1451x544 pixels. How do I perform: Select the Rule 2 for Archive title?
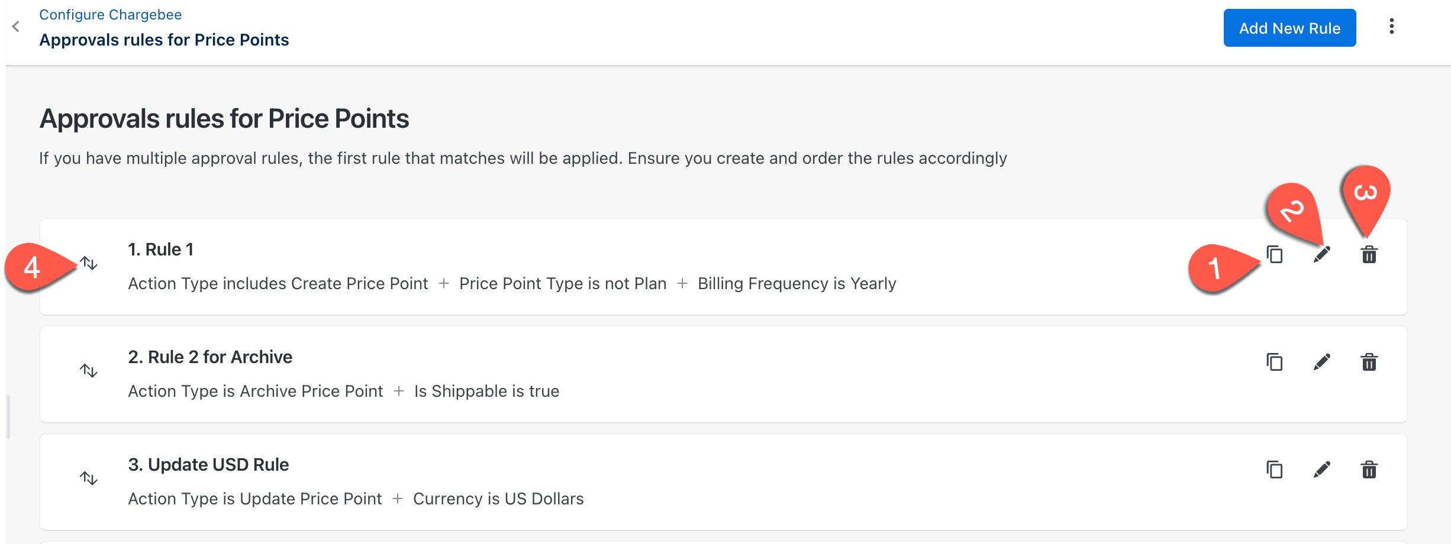point(210,357)
